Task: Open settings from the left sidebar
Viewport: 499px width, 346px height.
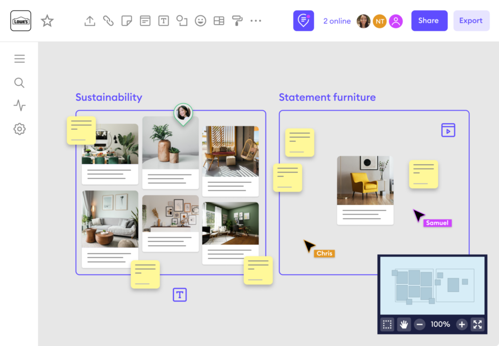Action: [x=19, y=129]
